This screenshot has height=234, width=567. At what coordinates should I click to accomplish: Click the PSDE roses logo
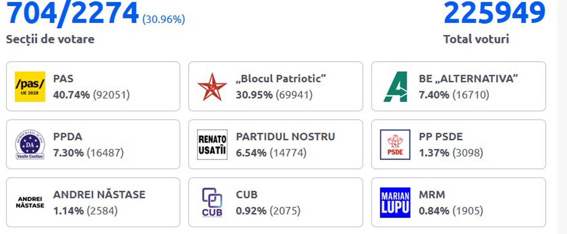(x=395, y=145)
